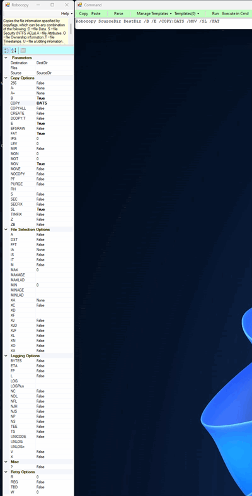Toggle the FAT option set to True
Image resolution: width=252 pixels, height=496 pixels.
(x=54, y=134)
